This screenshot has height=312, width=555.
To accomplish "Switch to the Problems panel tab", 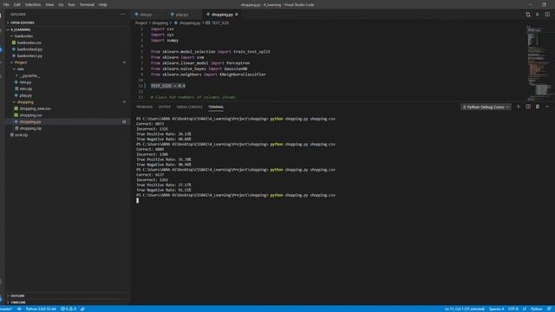I will (144, 107).
